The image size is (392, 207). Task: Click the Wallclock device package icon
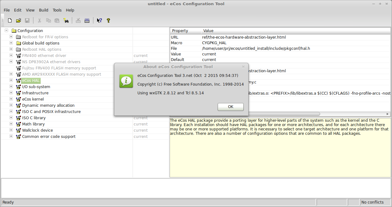coord(18,130)
